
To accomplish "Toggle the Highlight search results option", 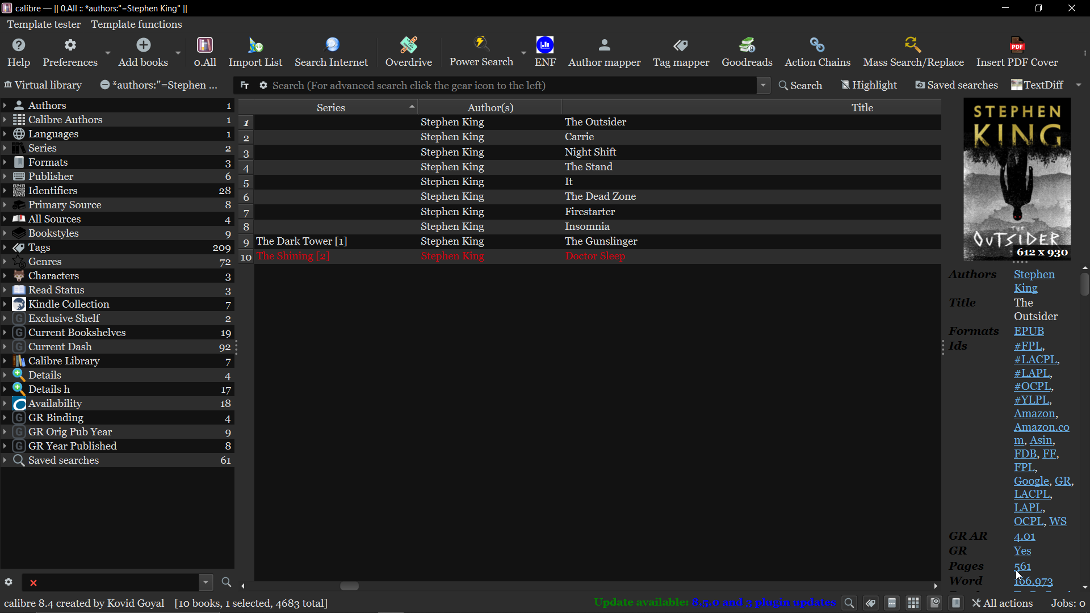I will click(869, 85).
